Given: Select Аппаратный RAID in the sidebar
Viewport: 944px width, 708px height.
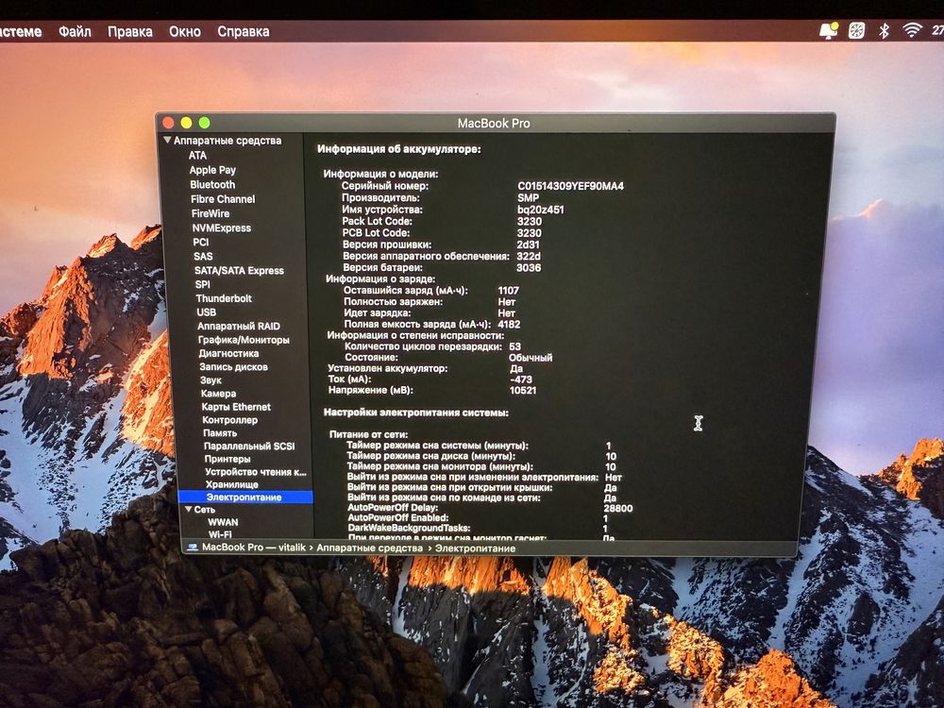Looking at the screenshot, I should click(x=239, y=326).
